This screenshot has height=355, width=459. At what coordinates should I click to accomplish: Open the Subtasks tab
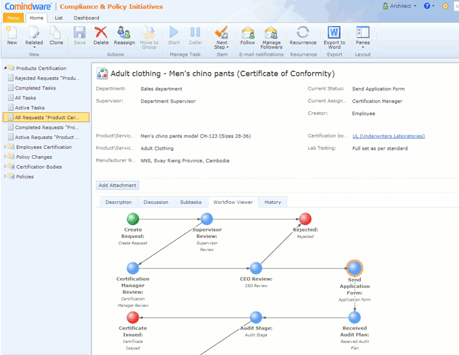pyautogui.click(x=191, y=202)
